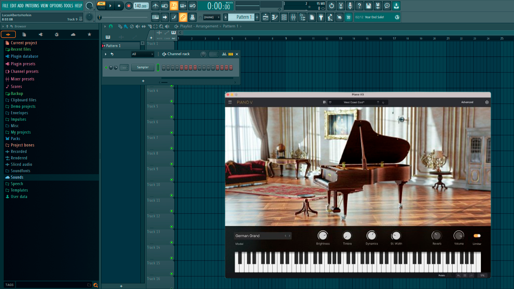Image resolution: width=514 pixels, height=289 pixels.
Task: Toggle the last Sampler step button
Action: [x=231, y=68]
